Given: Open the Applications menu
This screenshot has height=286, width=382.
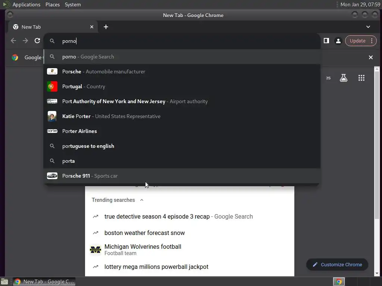Looking at the screenshot, I should pos(26,4).
